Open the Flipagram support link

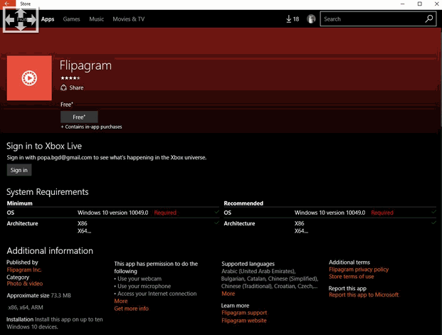[x=244, y=313]
